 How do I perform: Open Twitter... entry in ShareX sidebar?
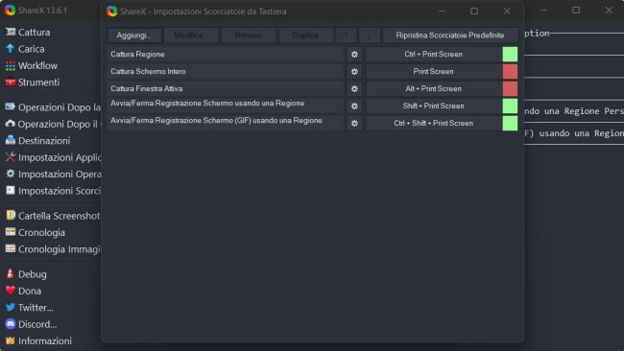coord(36,308)
